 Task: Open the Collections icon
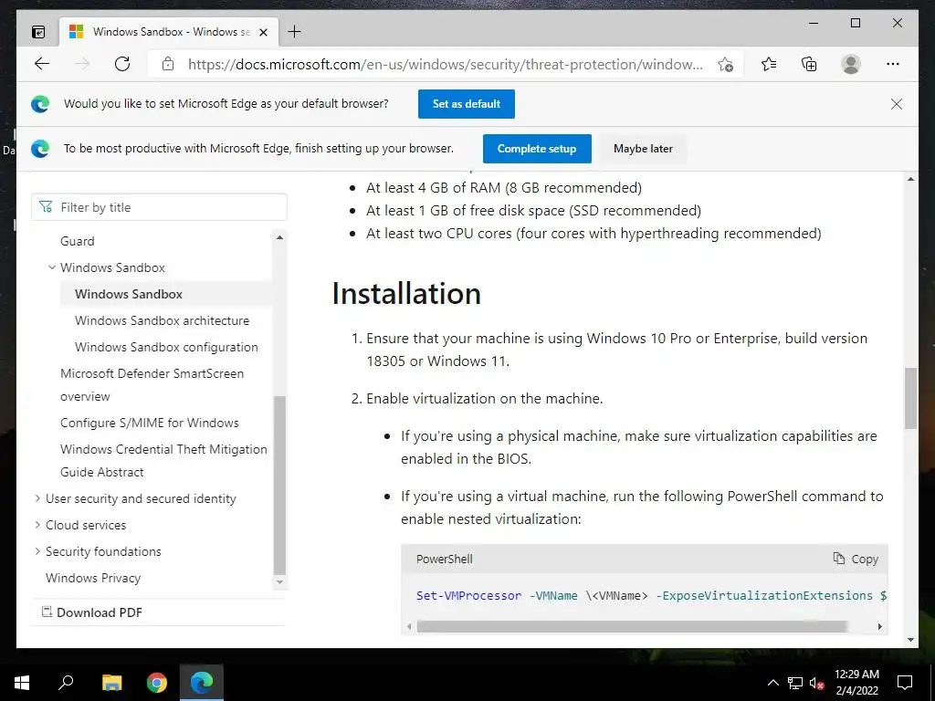click(x=809, y=64)
